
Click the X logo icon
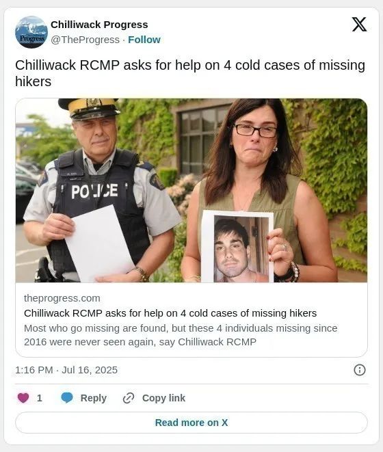point(359,24)
